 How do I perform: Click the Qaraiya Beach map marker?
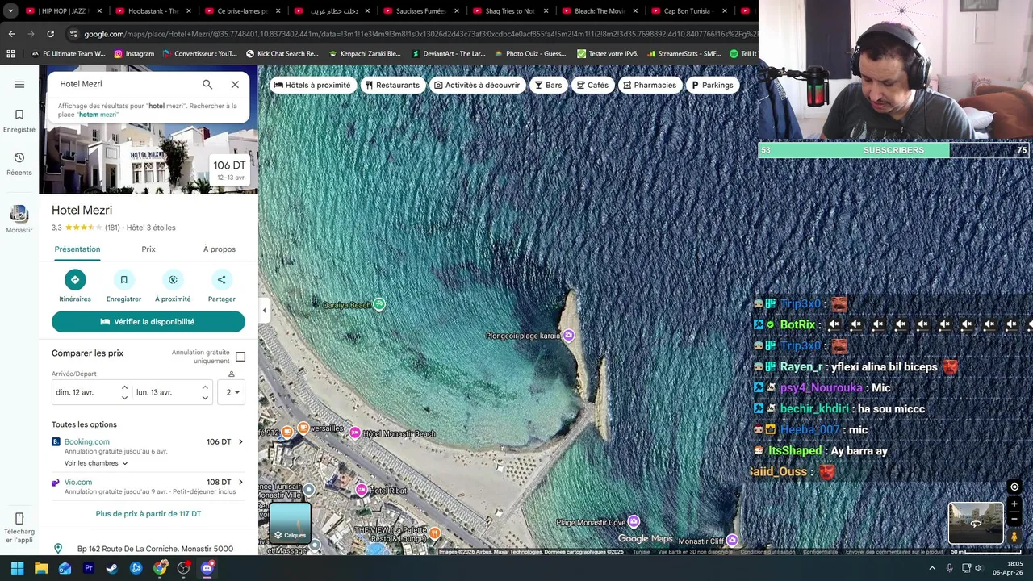(379, 304)
